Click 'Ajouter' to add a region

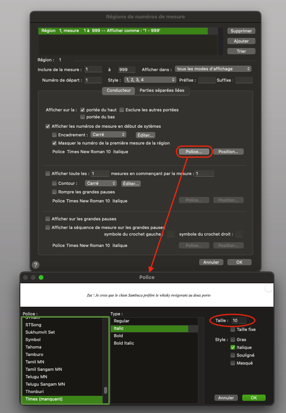pos(241,41)
